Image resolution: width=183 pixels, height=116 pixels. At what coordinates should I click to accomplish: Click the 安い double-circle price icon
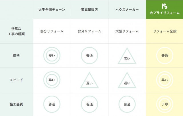coord(52,55)
